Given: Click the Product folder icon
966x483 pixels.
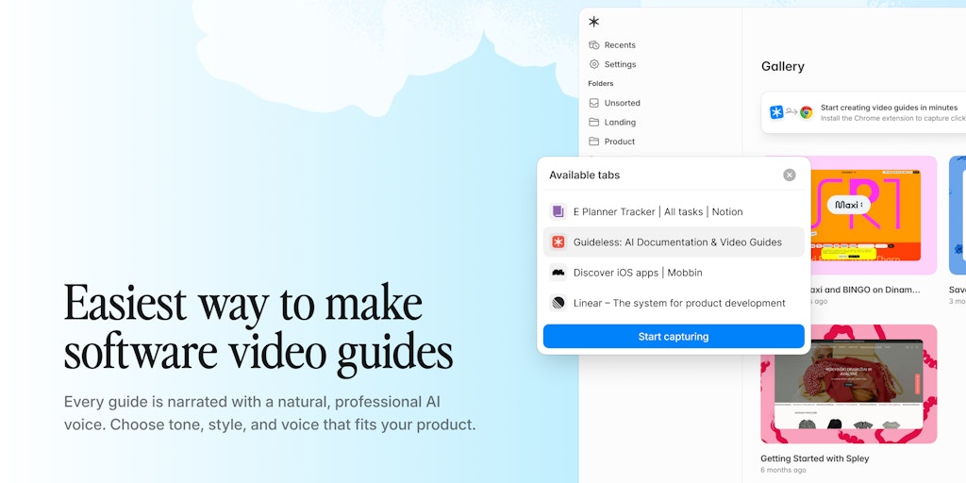Looking at the screenshot, I should point(594,142).
